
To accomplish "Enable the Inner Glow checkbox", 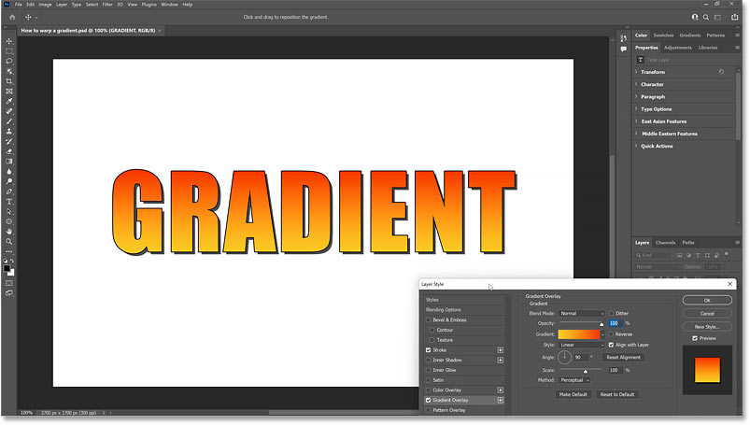I will click(428, 371).
